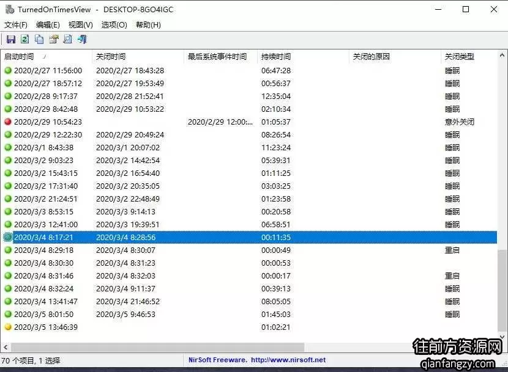Click the Refresh toolbar icon
The width and height of the screenshot is (508, 372).
pyautogui.click(x=24, y=40)
